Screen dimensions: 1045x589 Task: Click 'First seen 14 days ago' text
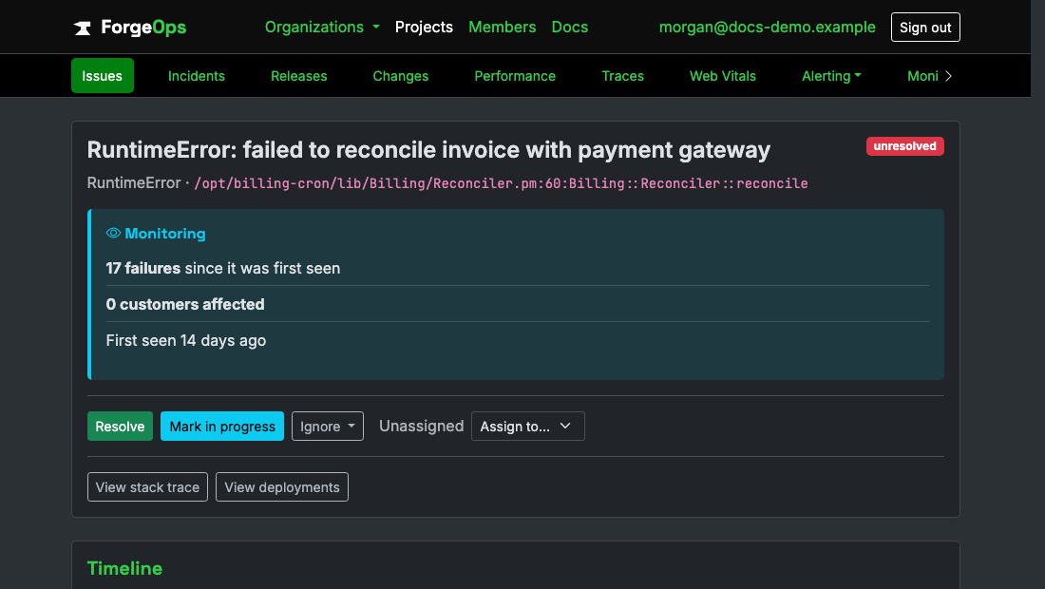tap(186, 340)
